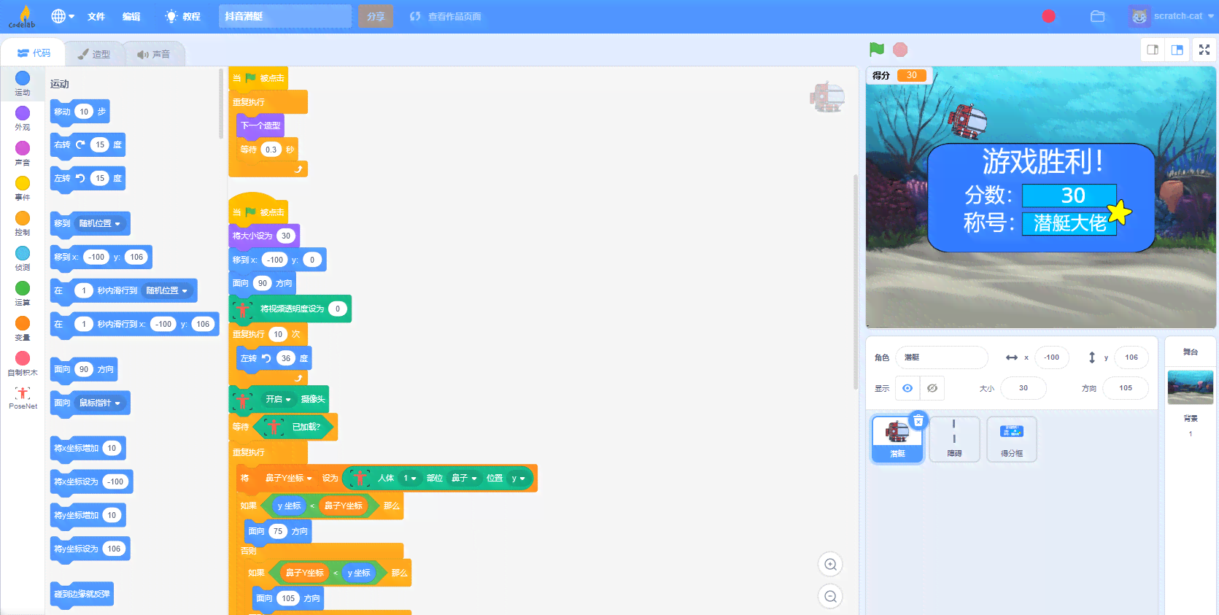Select the 运动 motion category
This screenshot has width=1219, height=615.
pyautogui.click(x=23, y=83)
